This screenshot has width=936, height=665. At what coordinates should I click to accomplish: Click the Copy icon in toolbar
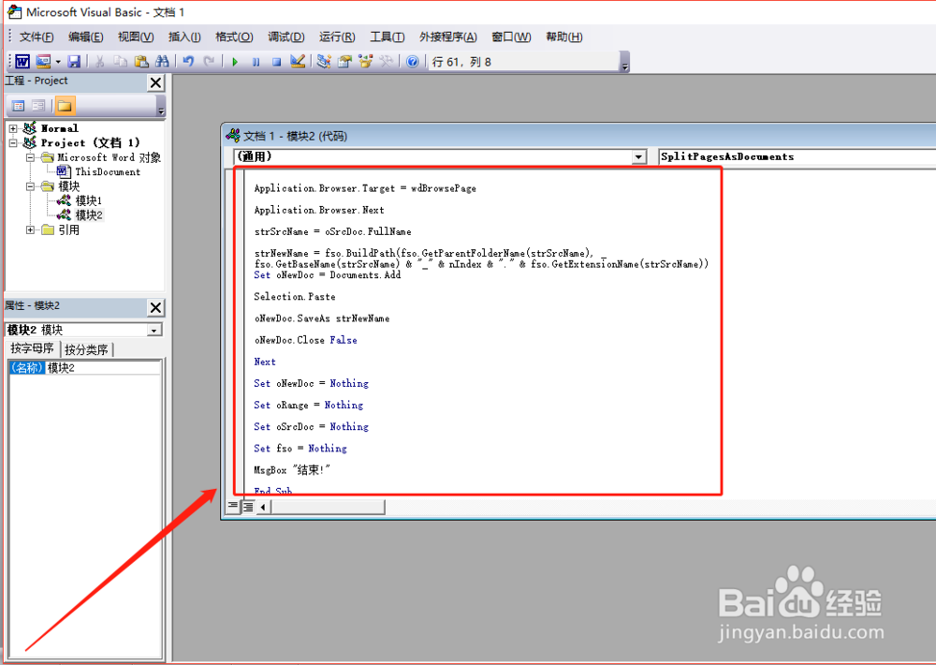pyautogui.click(x=121, y=62)
